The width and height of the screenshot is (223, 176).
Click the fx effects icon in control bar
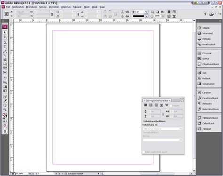[162, 12]
